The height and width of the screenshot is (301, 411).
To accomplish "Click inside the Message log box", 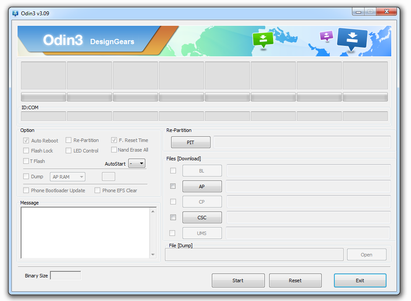I will [x=85, y=233].
